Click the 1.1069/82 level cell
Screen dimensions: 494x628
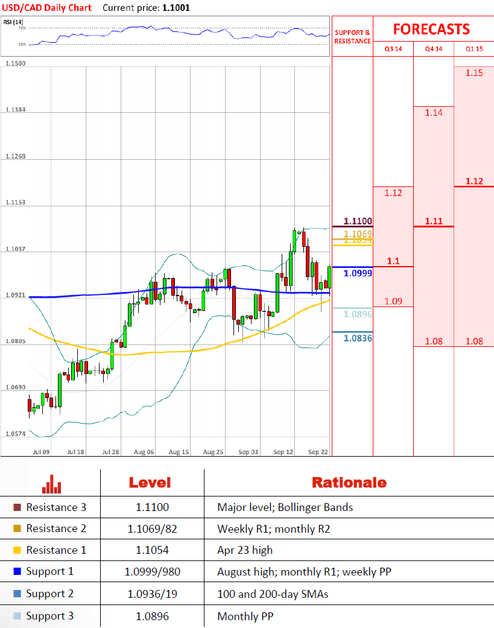coord(152,529)
